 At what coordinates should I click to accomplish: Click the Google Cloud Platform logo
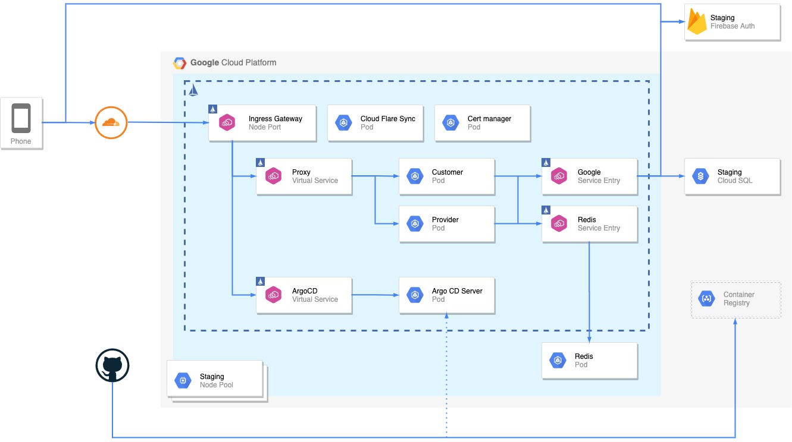[x=179, y=62]
